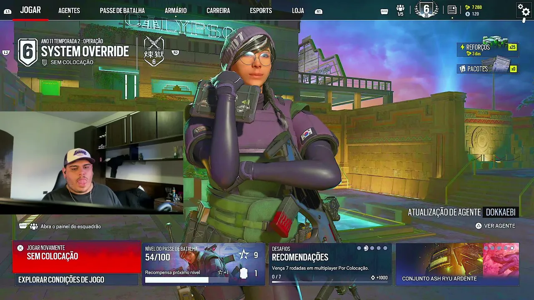
Task: Select fifth page dot on Desafios card
Action: coord(385,248)
